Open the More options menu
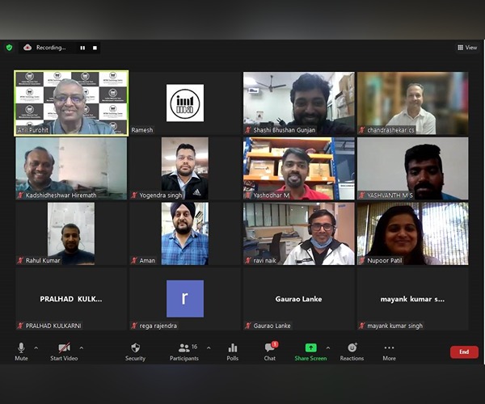485x404 pixels. coord(389,348)
